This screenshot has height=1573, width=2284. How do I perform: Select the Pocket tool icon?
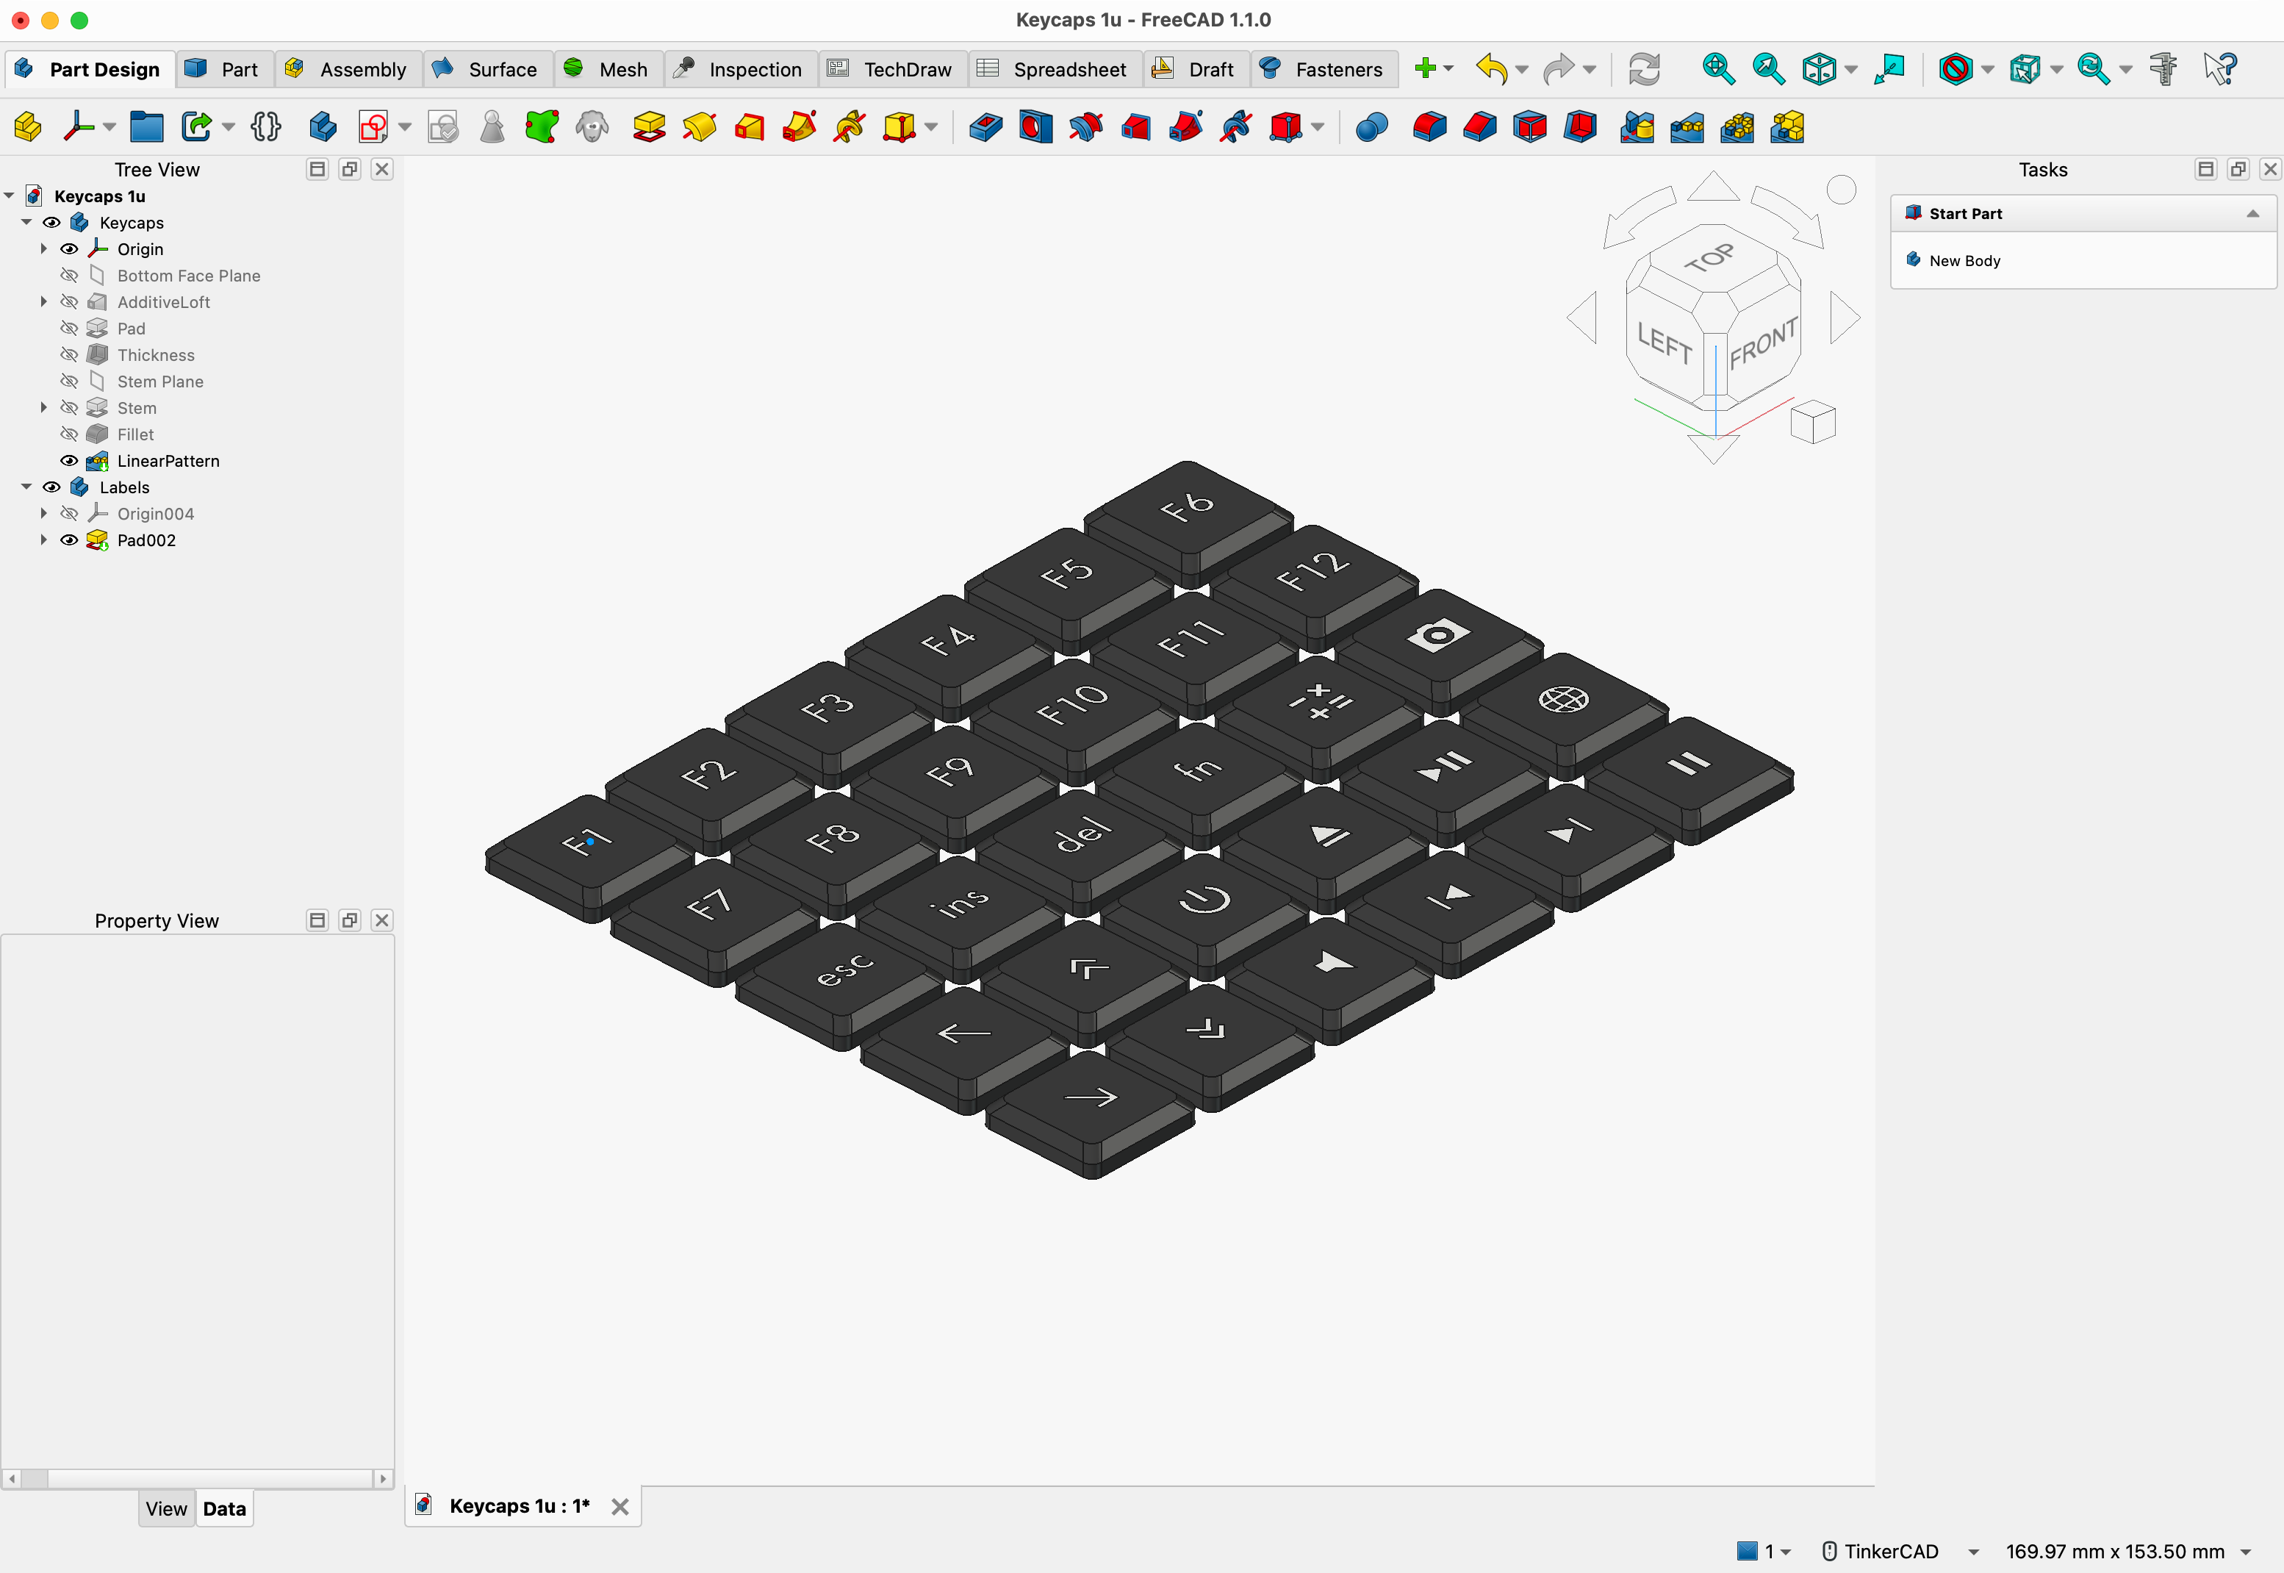click(x=985, y=127)
